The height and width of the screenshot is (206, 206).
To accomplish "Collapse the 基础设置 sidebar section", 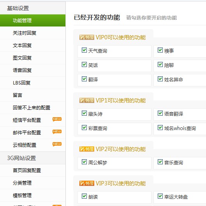I will click(33, 8).
